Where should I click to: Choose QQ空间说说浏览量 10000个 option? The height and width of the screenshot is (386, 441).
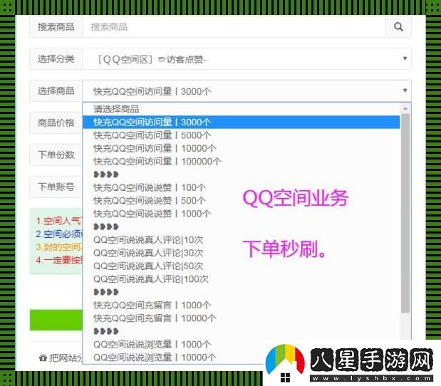click(241, 358)
